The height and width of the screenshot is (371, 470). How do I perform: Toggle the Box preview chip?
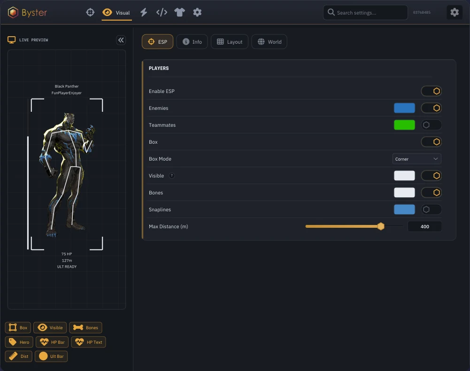coord(18,327)
